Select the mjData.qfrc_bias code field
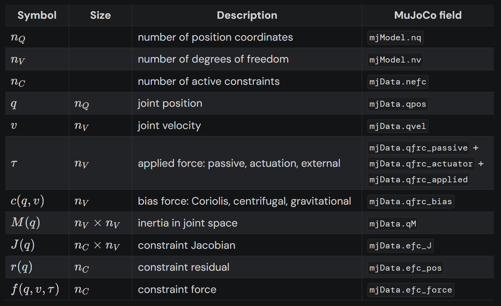The height and width of the screenshot is (306, 501). [411, 201]
